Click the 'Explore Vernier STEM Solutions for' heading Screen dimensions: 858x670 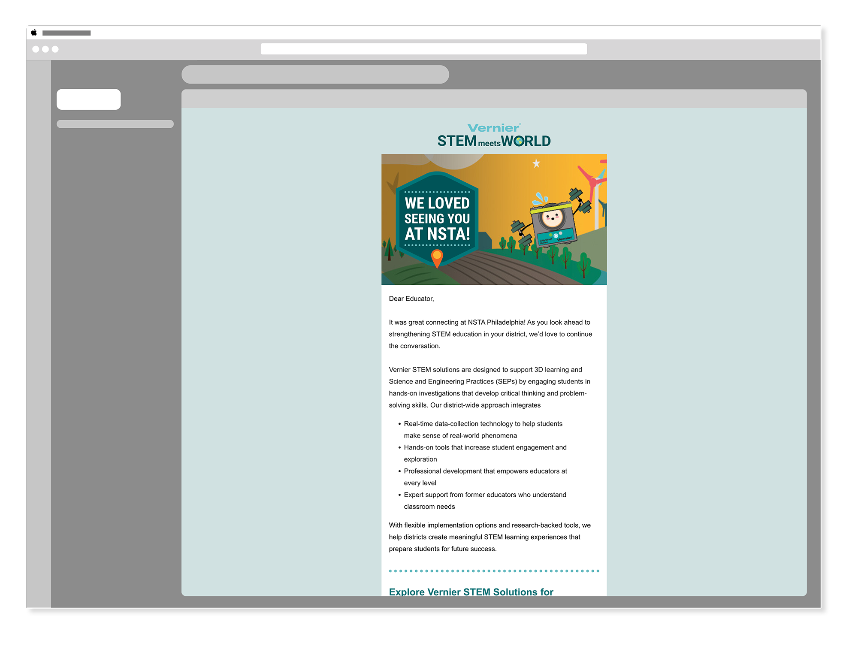(x=471, y=592)
